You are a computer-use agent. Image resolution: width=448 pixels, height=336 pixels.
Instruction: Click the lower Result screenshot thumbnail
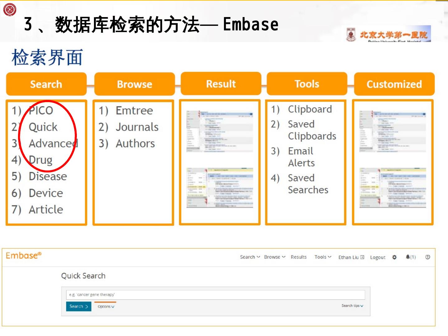tap(220, 188)
